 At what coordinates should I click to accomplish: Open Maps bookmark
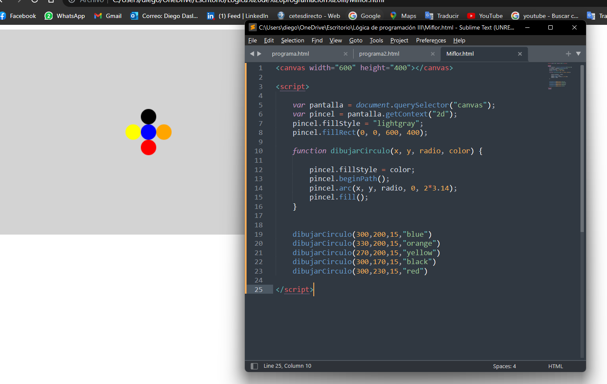[403, 16]
